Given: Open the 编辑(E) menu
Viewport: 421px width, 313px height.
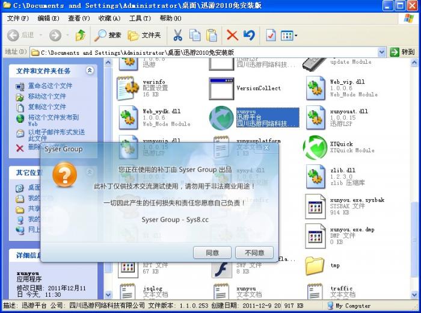Looking at the screenshot, I should 48,18.
